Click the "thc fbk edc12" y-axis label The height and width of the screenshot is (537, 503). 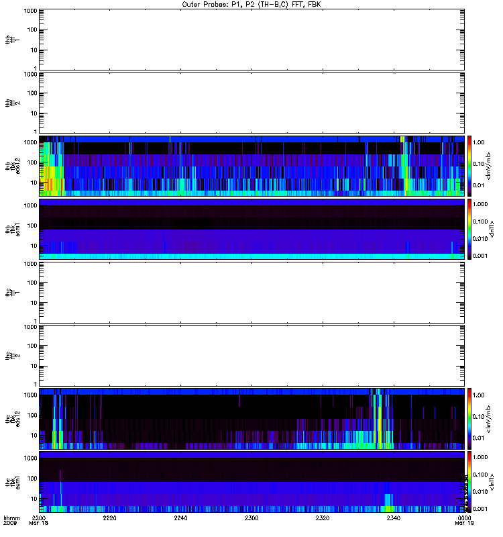(x=13, y=418)
